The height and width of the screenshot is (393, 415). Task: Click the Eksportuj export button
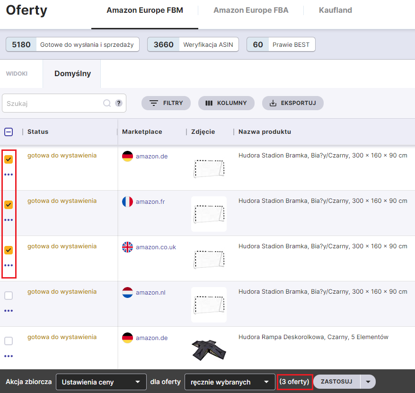tap(293, 103)
